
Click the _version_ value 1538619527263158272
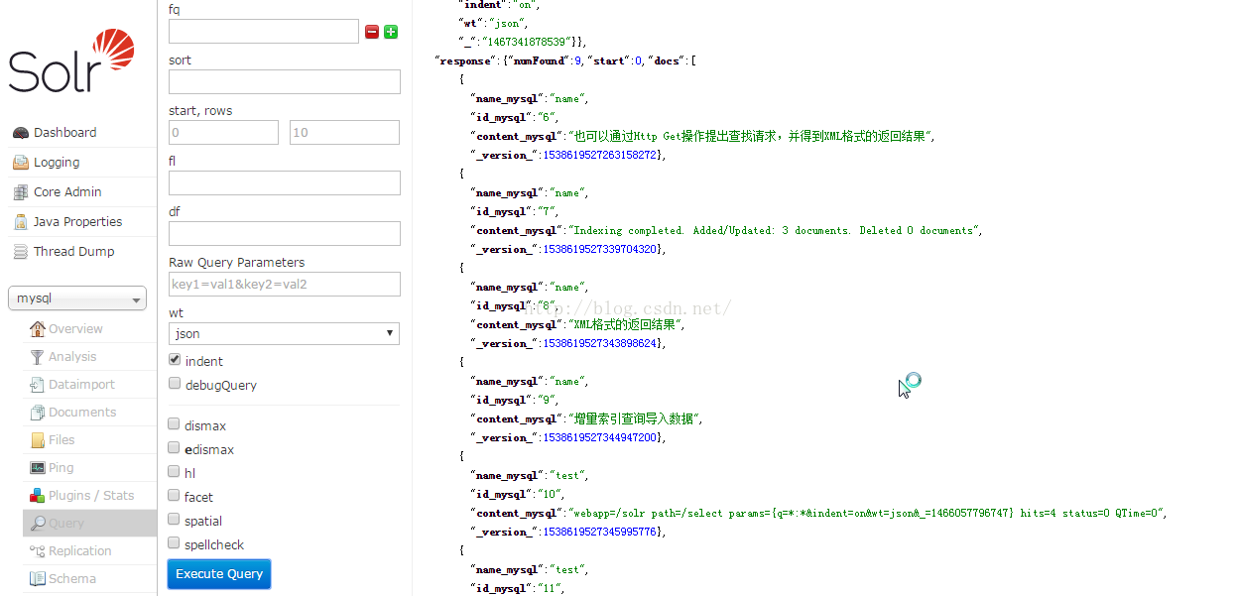coord(599,156)
